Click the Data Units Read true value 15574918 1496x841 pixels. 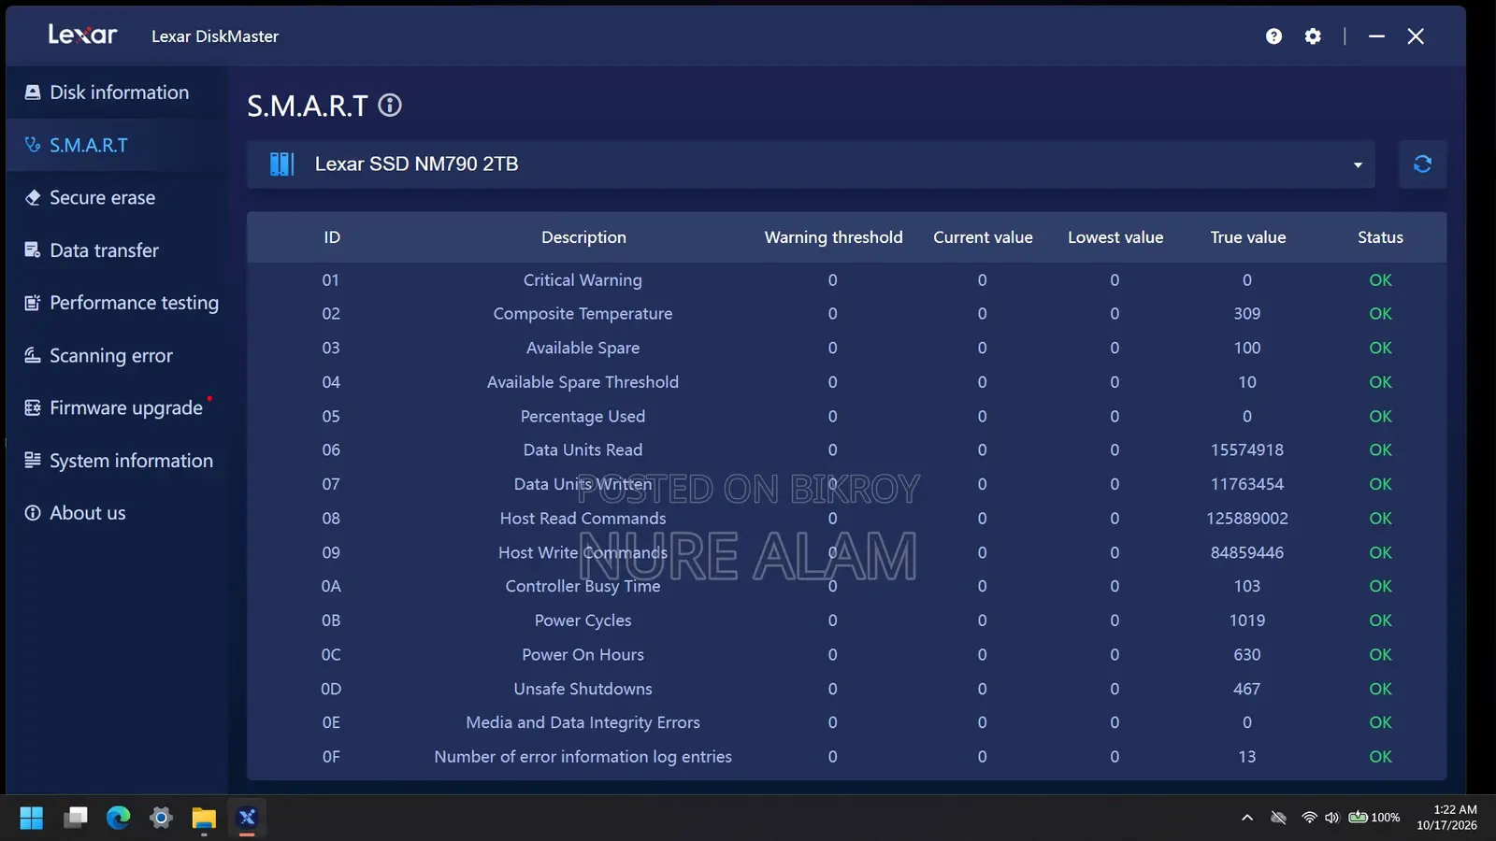[x=1247, y=450]
